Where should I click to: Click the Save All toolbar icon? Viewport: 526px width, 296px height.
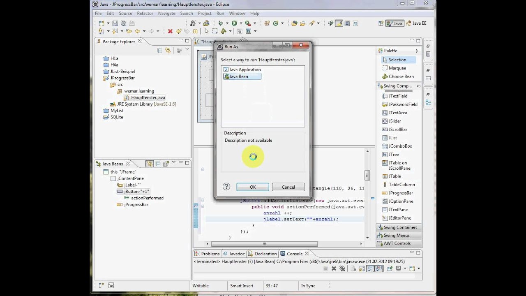[123, 23]
